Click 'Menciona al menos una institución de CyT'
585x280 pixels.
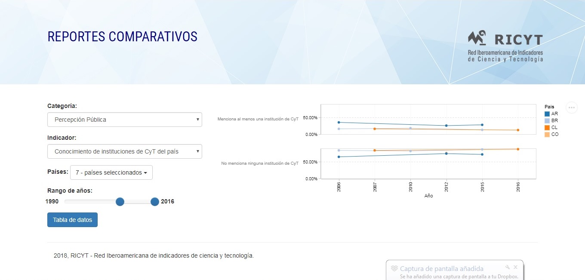(x=258, y=119)
